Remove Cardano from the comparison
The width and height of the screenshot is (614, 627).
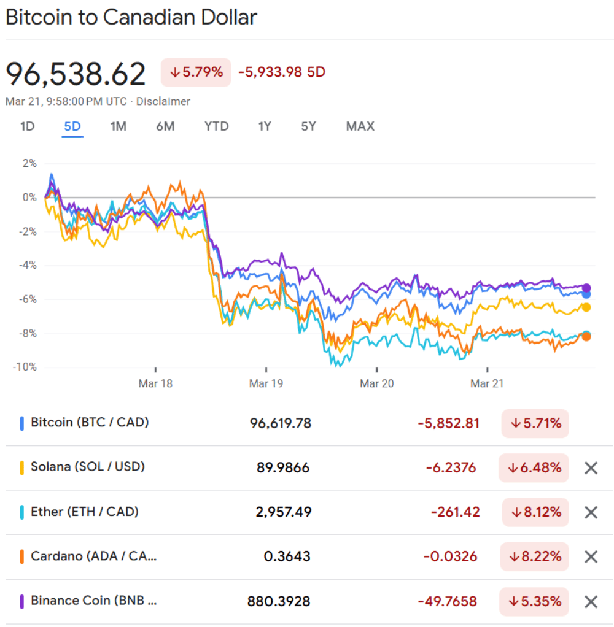point(591,557)
